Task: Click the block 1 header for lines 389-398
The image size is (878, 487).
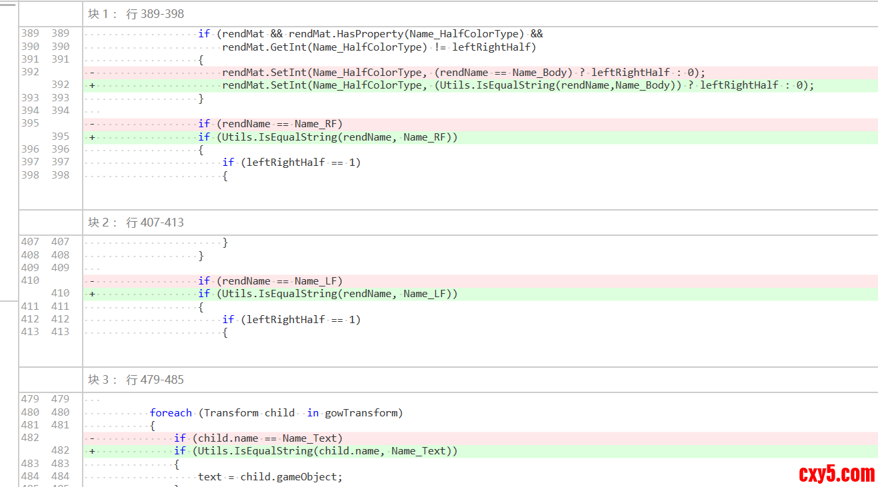Action: (x=136, y=14)
